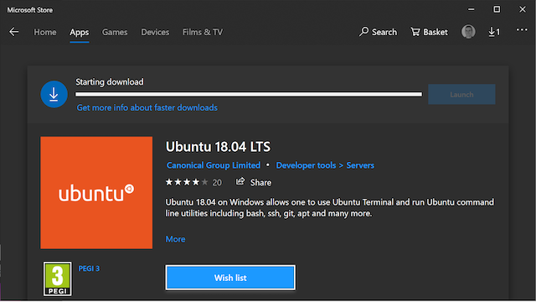Add Ubuntu to Wish list
The image size is (536, 302).
(x=230, y=278)
